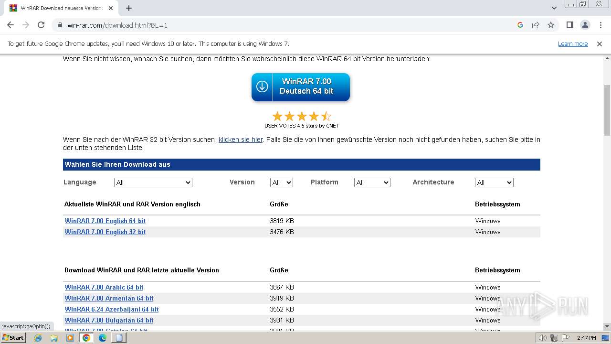This screenshot has width=611, height=344.
Task: Follow the Learn more link
Action: coord(573,44)
